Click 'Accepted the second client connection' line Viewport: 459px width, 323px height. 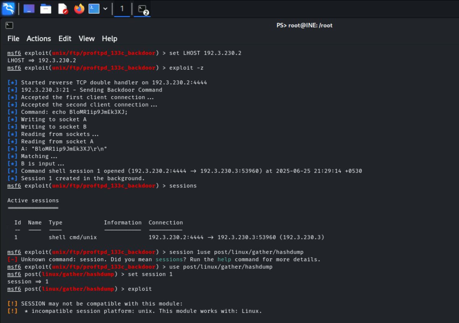[x=82, y=105]
